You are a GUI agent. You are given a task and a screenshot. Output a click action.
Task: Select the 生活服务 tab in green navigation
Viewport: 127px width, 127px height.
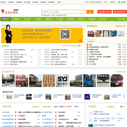[x=38, y=19]
